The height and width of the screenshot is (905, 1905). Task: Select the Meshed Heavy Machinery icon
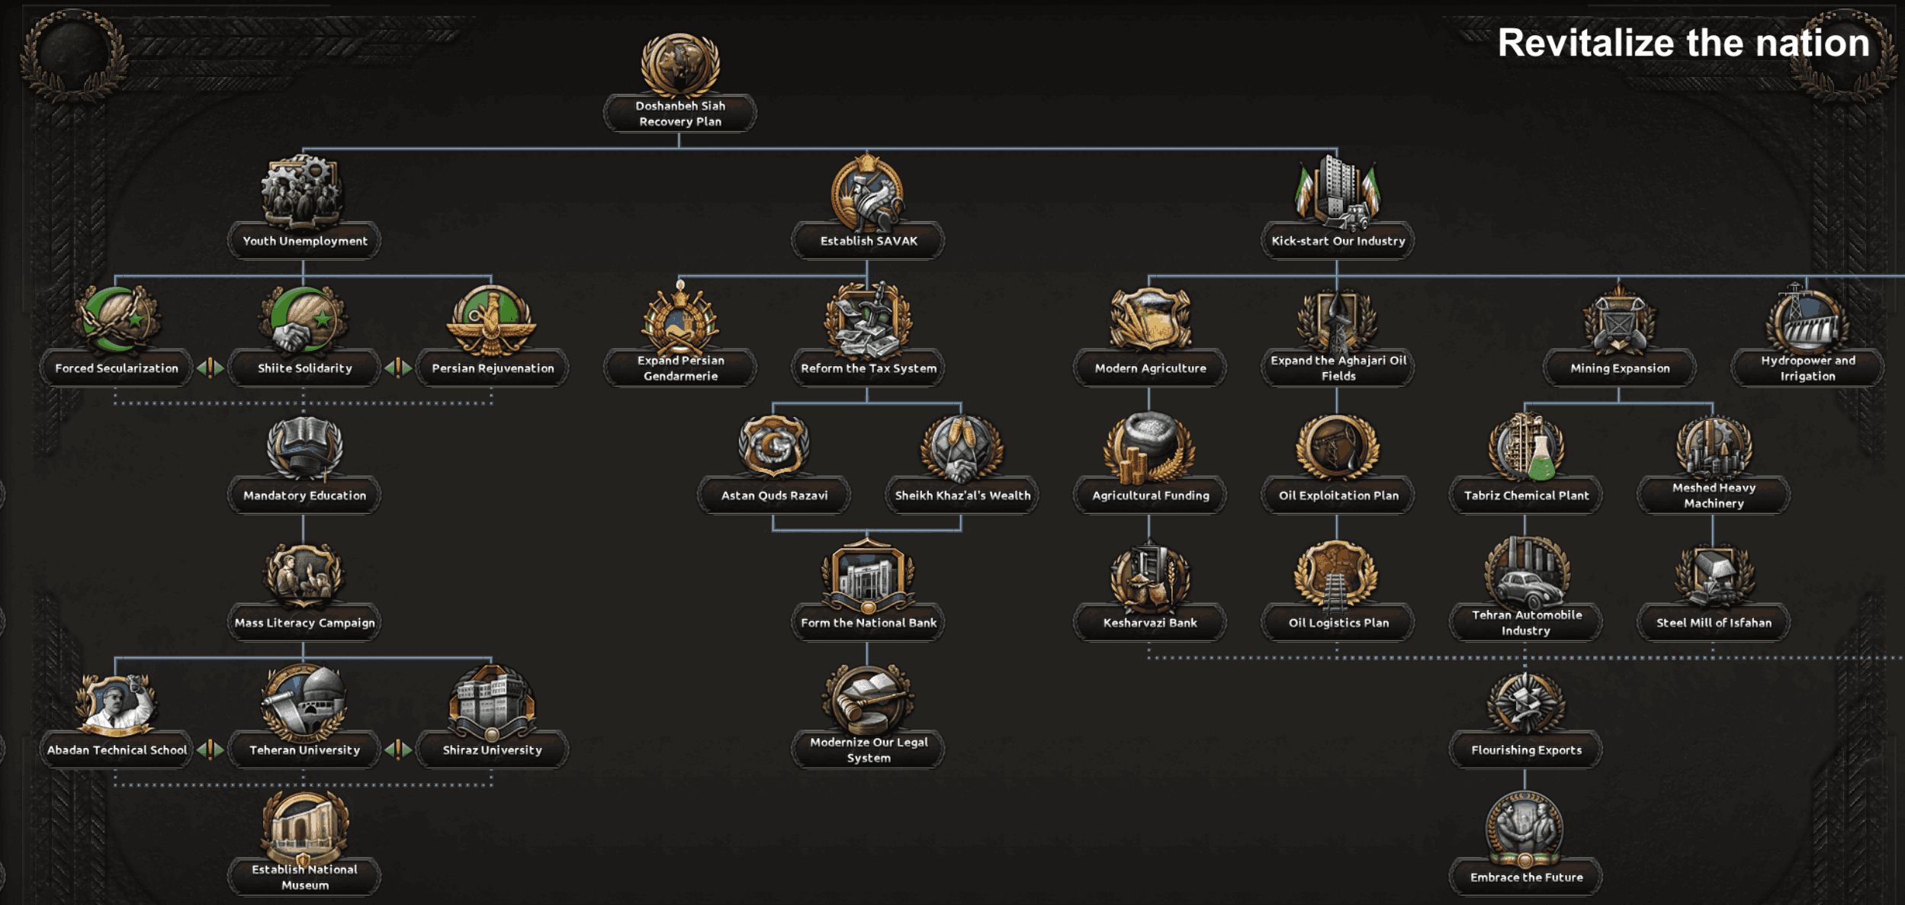coord(1714,448)
